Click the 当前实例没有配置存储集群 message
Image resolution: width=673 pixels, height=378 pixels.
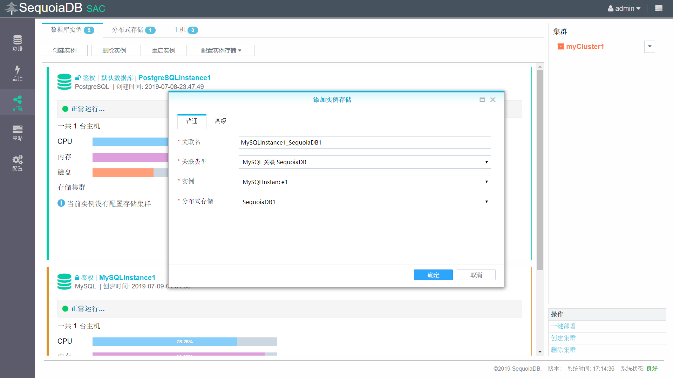point(109,204)
